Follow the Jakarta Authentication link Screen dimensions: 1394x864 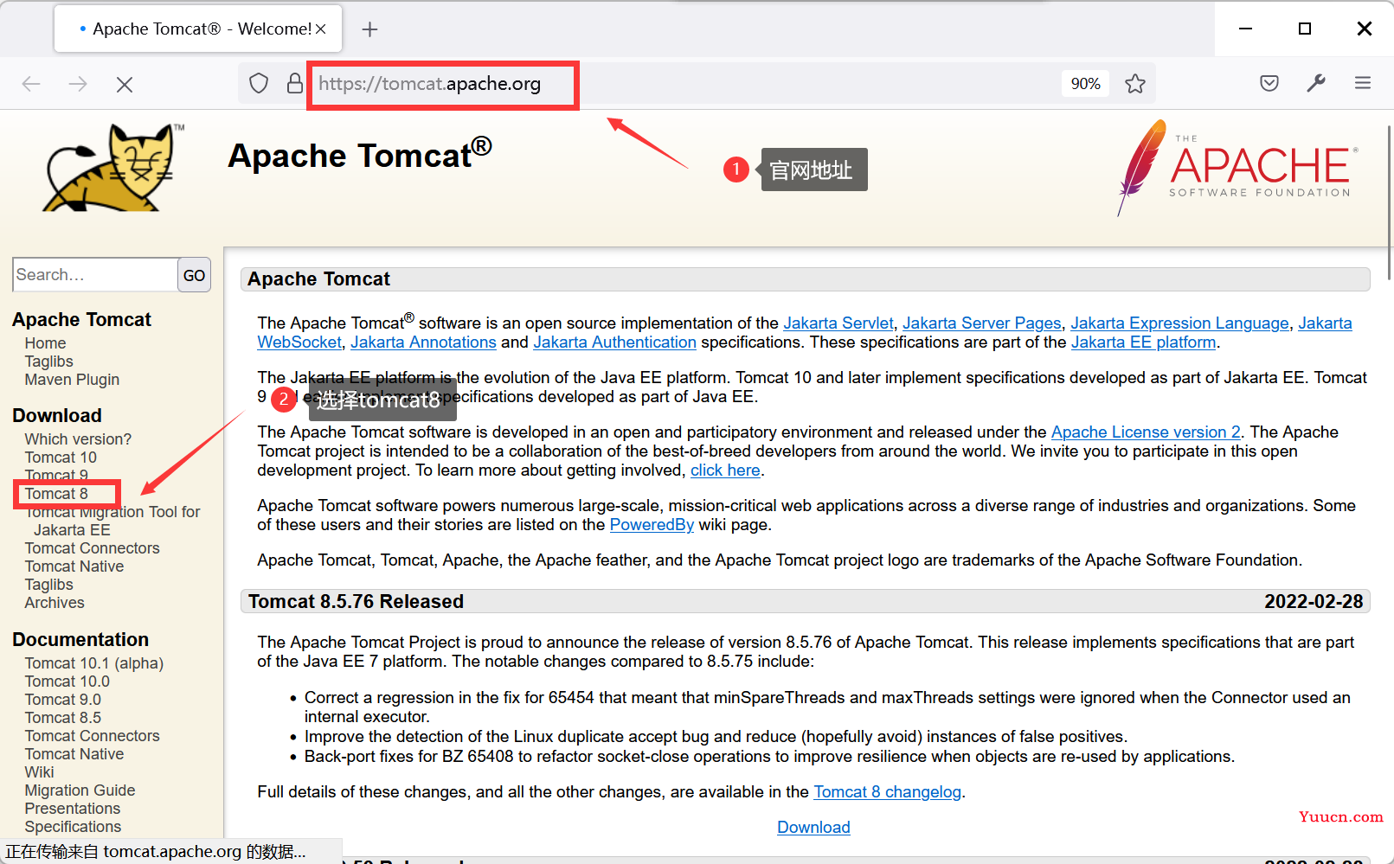click(614, 342)
